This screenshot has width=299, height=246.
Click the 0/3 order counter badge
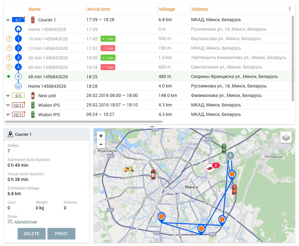click(18, 95)
